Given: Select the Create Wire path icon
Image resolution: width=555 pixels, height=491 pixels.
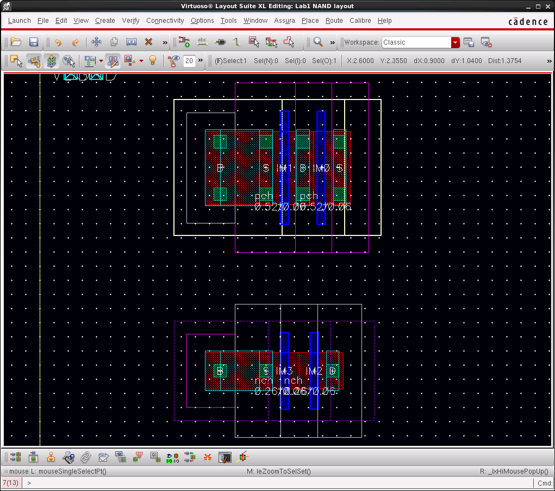Looking at the screenshot, I should [x=237, y=42].
